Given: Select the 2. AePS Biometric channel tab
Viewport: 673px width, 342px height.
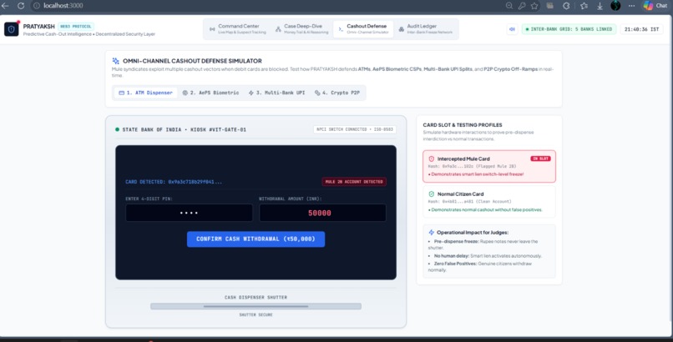Looking at the screenshot, I should [x=210, y=93].
